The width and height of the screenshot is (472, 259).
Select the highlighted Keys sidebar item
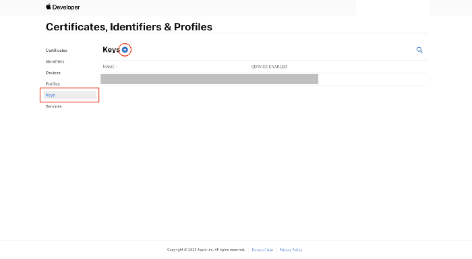pyautogui.click(x=70, y=95)
